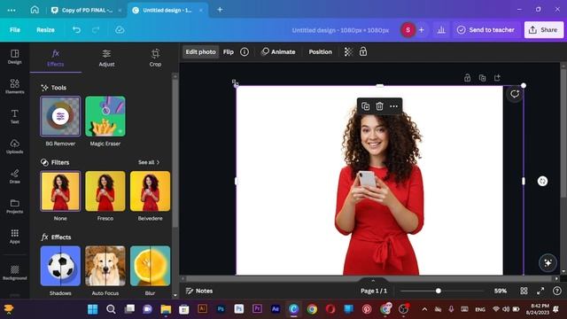The width and height of the screenshot is (567, 319).
Task: Open a new tab with plus
Action: pyautogui.click(x=220, y=10)
